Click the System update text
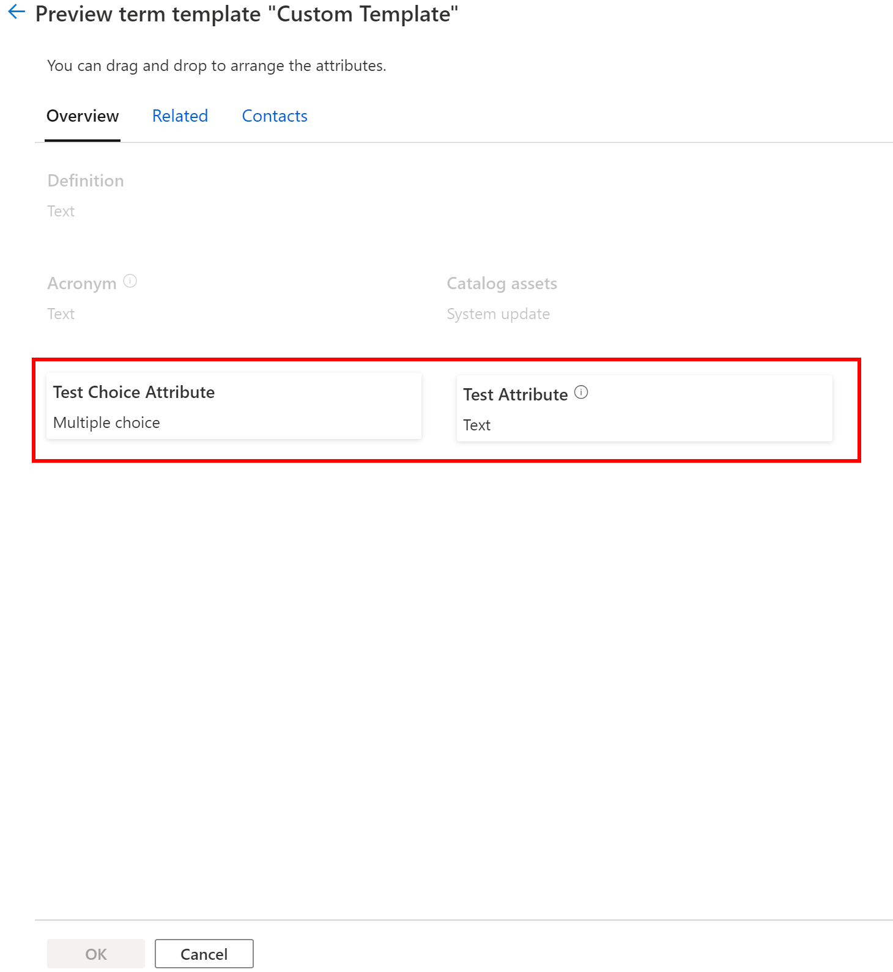 pyautogui.click(x=498, y=314)
